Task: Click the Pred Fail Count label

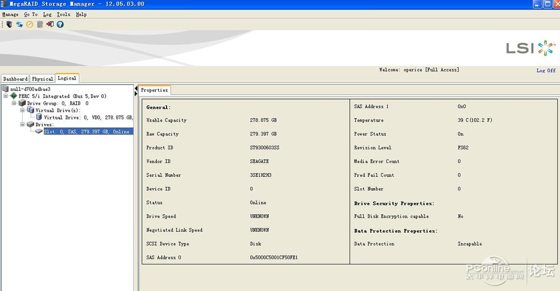Action: [x=374, y=175]
